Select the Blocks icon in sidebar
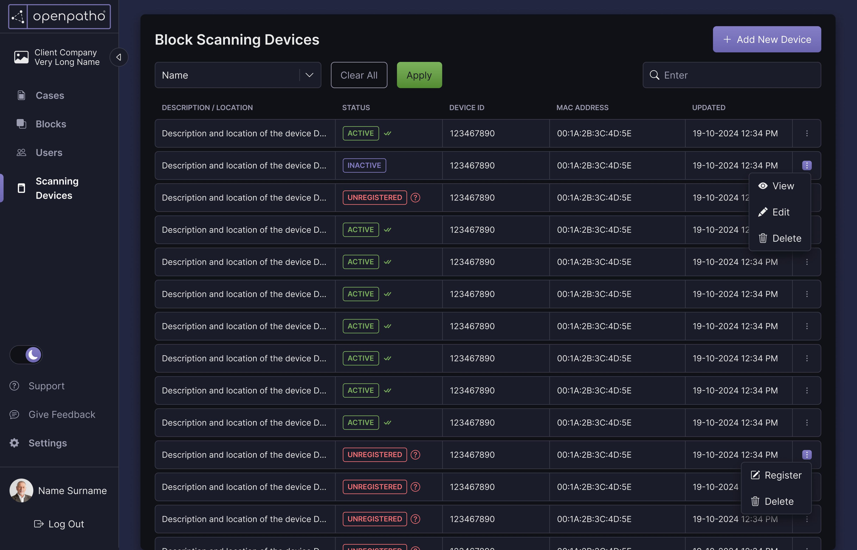Screen dimensions: 857x550 click(x=21, y=124)
